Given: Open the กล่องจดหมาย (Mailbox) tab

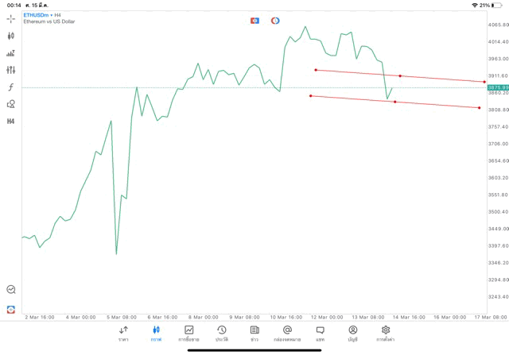Looking at the screenshot, I should pos(287,334).
